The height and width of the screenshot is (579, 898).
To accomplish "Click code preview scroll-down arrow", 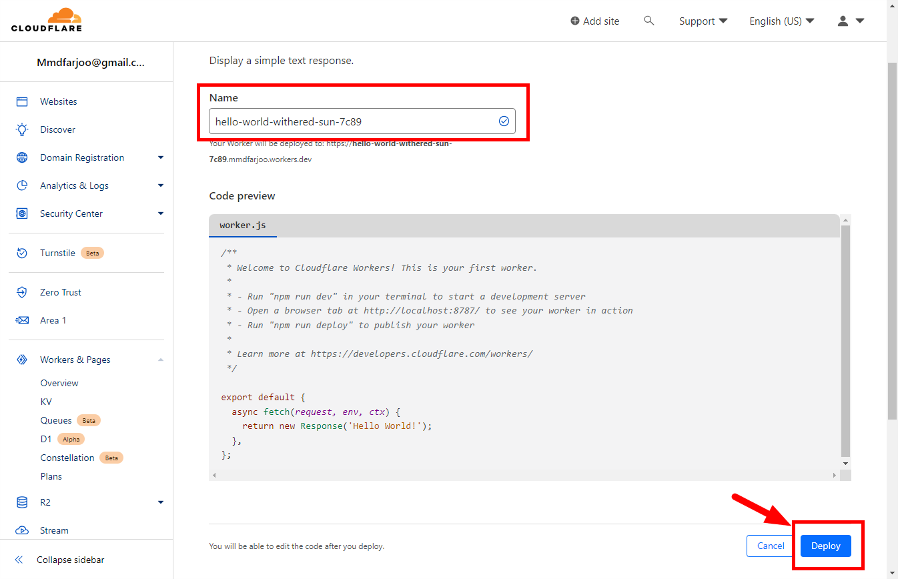I will coord(845,464).
